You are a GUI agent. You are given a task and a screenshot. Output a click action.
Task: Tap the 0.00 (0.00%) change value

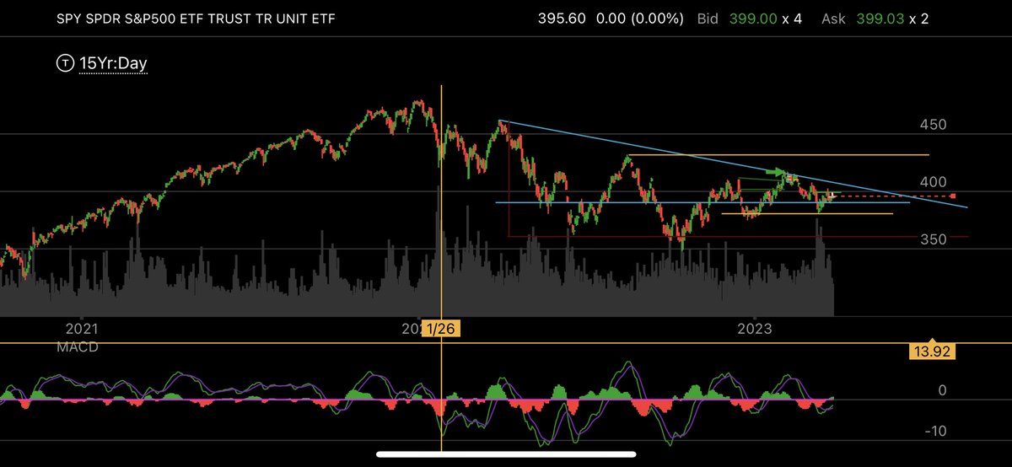638,19
